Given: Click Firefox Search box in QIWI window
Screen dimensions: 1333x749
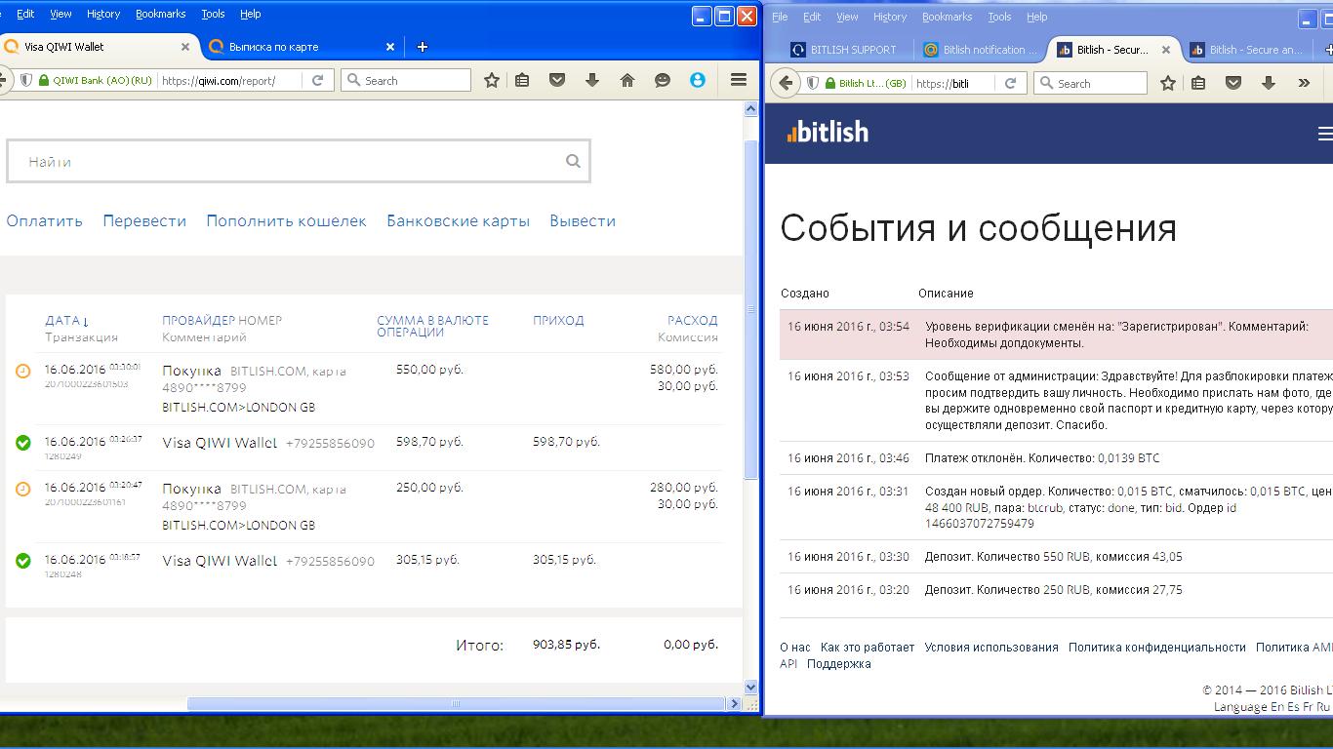Looking at the screenshot, I should pos(406,80).
